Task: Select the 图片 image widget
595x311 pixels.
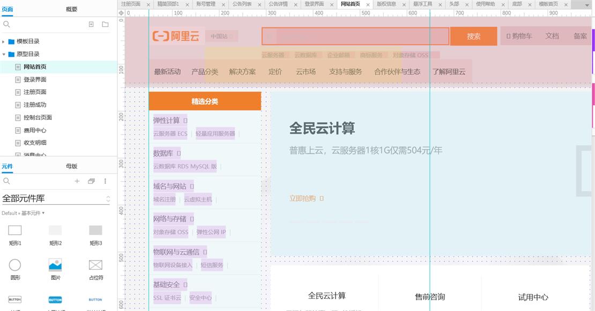Action: 55,265
